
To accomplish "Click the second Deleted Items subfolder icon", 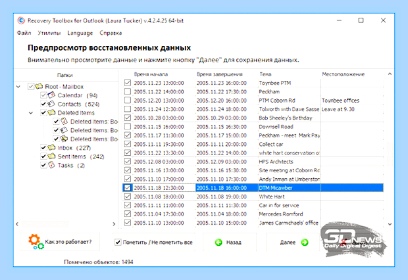I will tap(64, 129).
